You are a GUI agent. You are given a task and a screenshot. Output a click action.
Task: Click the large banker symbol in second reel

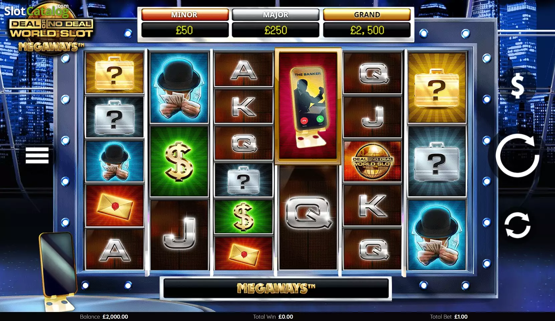(x=179, y=88)
